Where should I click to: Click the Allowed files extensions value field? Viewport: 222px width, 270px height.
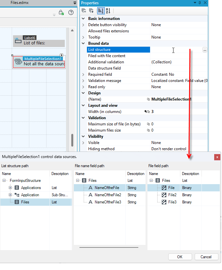pos(179,31)
